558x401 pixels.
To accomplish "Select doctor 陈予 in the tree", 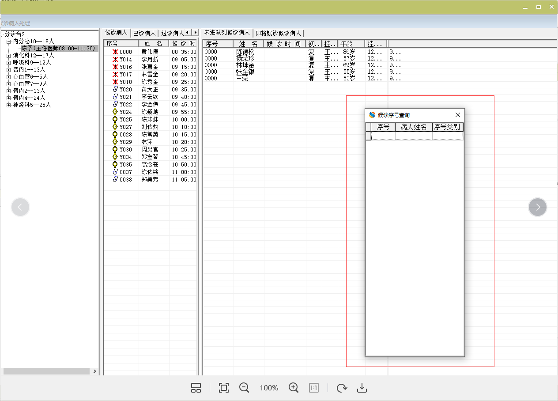I will (58, 49).
